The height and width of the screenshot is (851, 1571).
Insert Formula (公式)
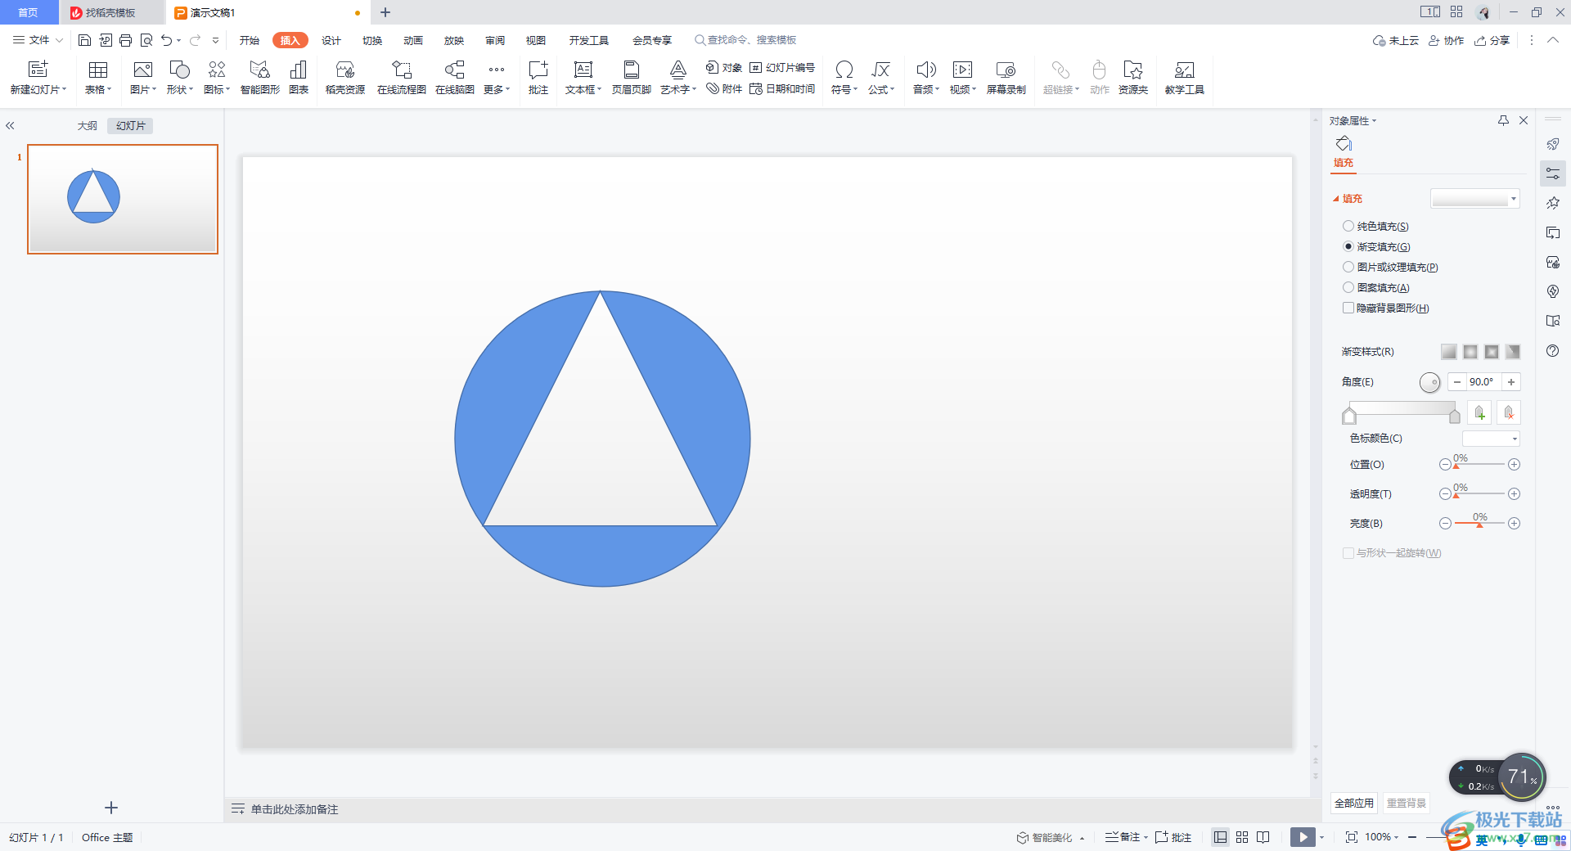point(881,77)
